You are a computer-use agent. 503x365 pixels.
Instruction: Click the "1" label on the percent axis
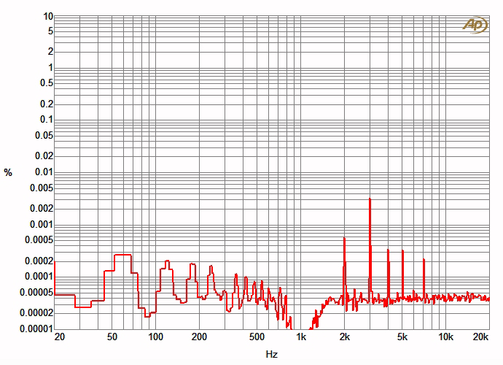pos(51,67)
